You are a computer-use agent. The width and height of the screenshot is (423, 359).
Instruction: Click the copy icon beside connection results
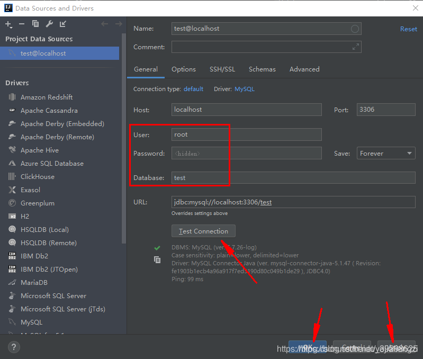coord(157,259)
